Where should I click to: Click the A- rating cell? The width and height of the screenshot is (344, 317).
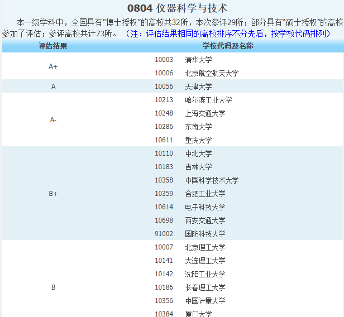[53, 120]
